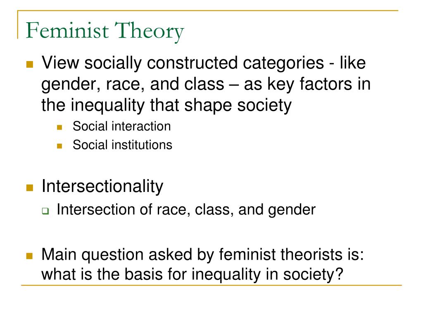Image resolution: width=423 pixels, height=317 pixels.
Task: Click the line Intersection of race, class, and gender
Action: coord(186,210)
